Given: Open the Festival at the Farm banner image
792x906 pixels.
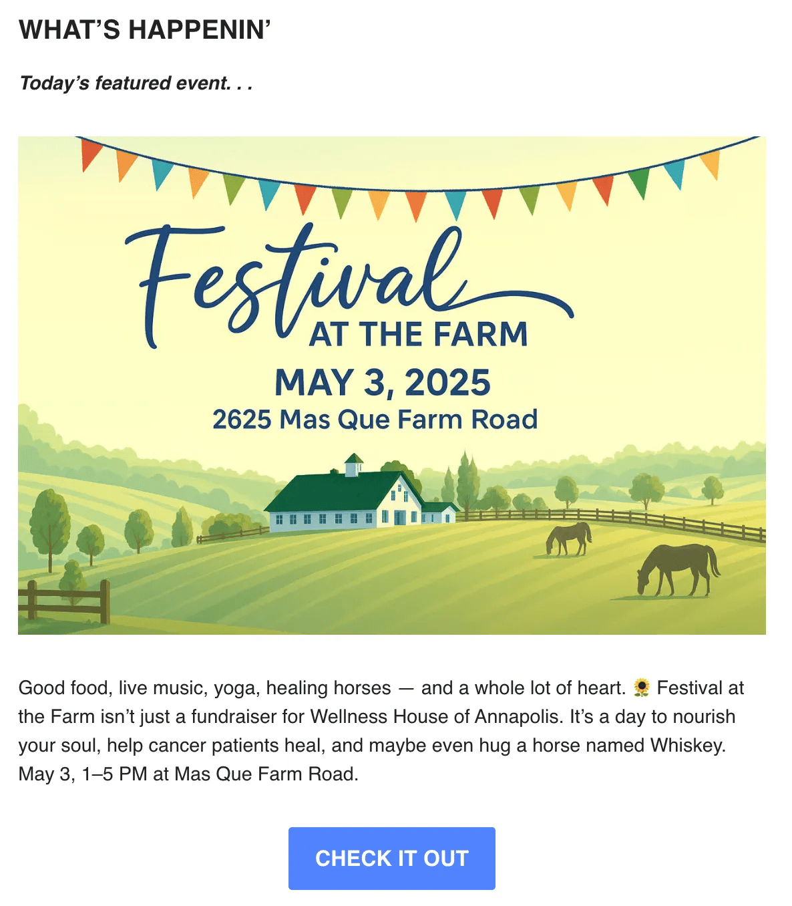Looking at the screenshot, I should pyautogui.click(x=392, y=386).
